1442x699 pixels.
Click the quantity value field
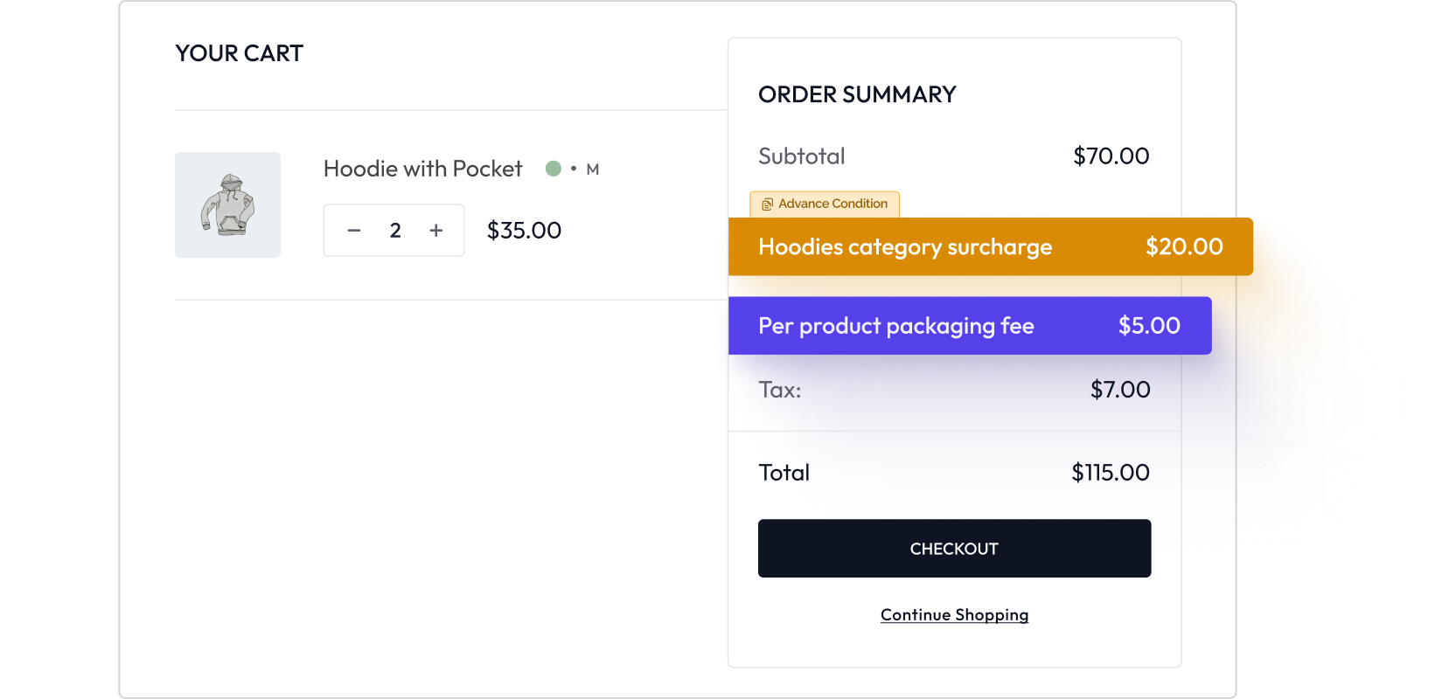pos(395,231)
